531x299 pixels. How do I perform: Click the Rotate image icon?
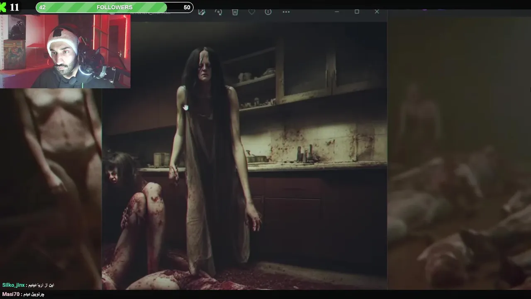pyautogui.click(x=218, y=12)
